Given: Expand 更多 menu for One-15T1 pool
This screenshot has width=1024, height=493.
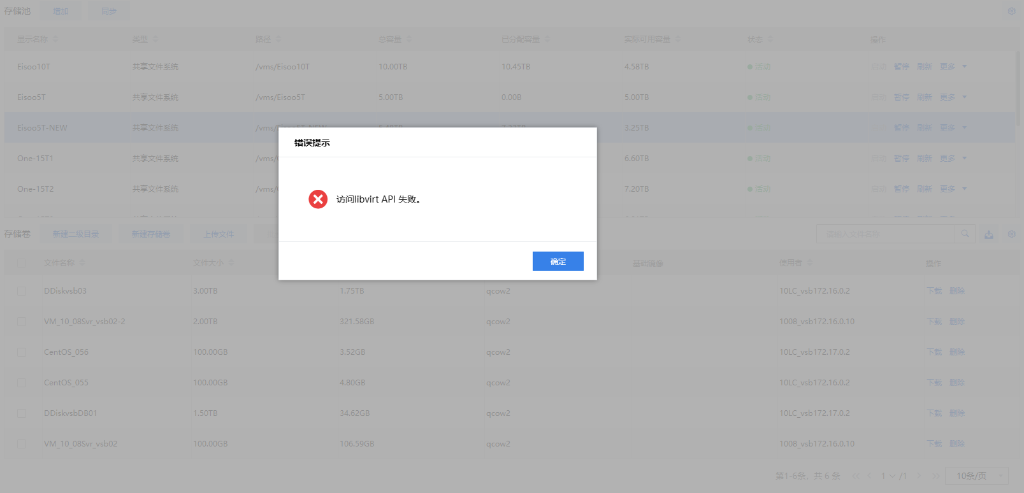Looking at the screenshot, I should point(953,159).
